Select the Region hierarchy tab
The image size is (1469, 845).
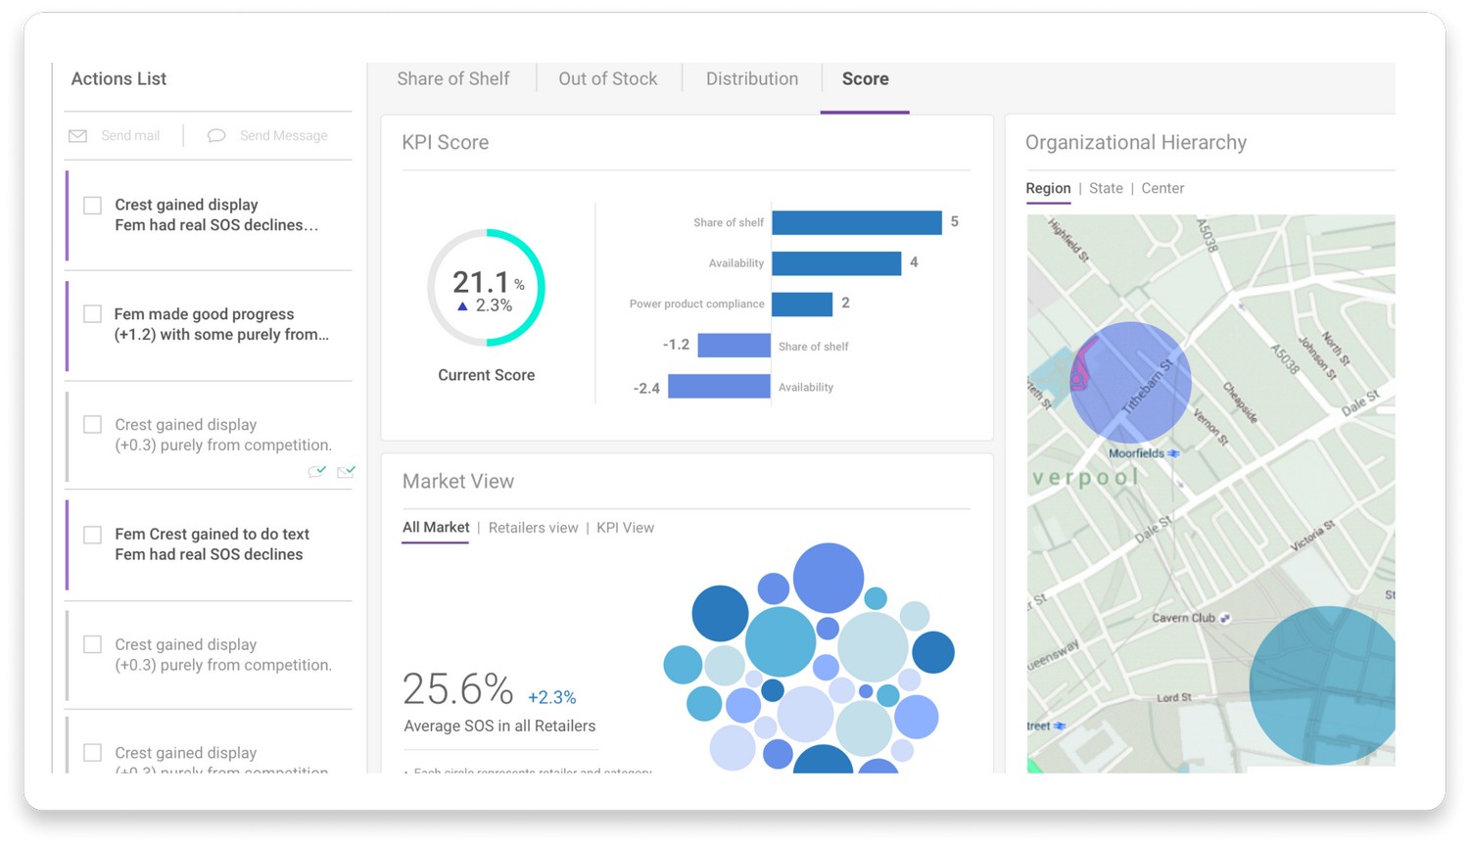pos(1048,188)
